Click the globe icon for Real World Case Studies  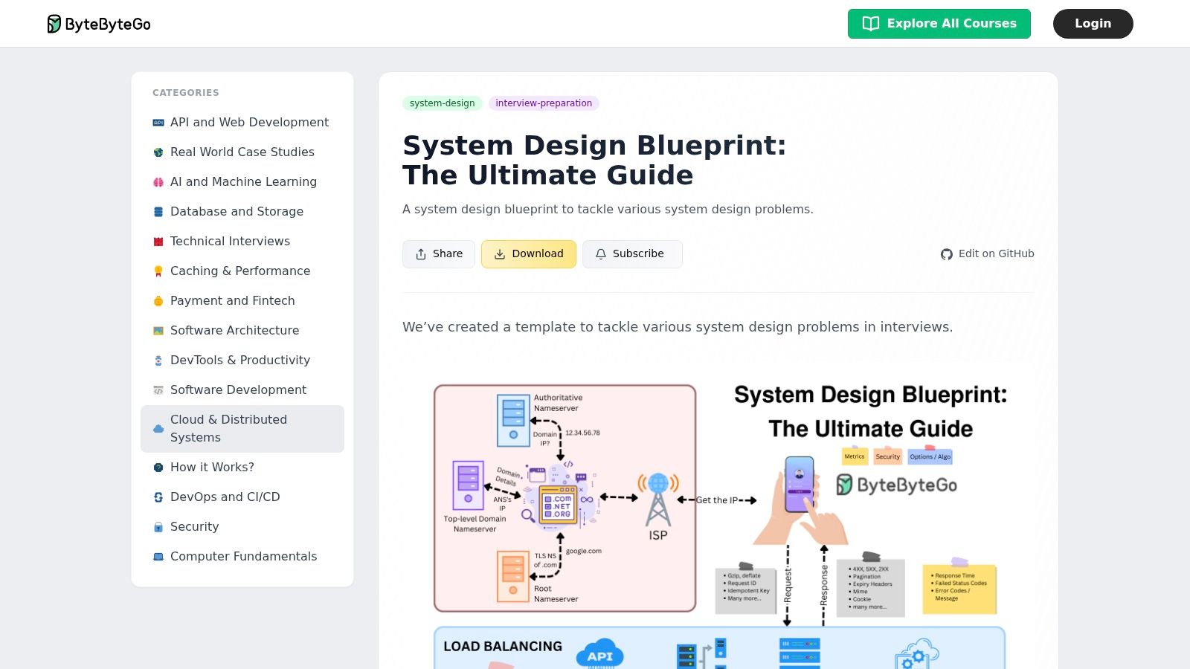(158, 152)
